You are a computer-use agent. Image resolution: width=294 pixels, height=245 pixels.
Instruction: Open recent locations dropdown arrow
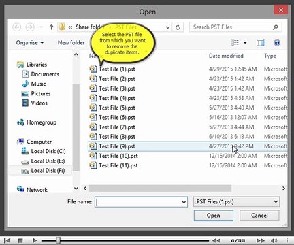point(41,27)
